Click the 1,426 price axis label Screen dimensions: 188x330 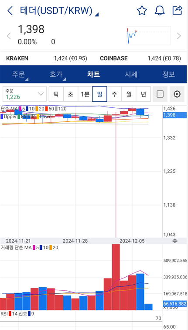coord(169,109)
